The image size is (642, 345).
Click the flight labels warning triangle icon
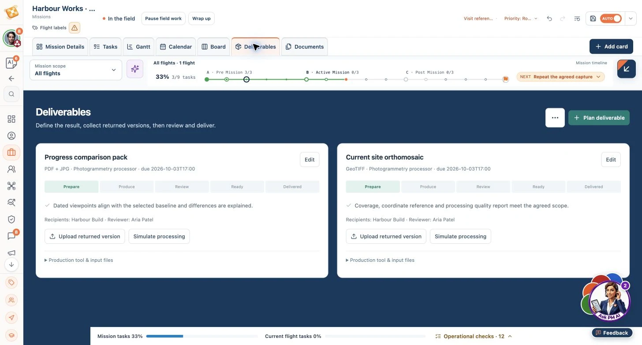pos(75,28)
